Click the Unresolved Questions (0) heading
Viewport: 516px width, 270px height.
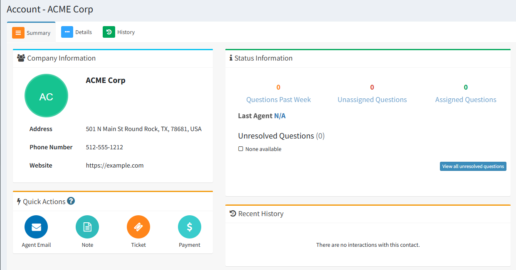281,136
